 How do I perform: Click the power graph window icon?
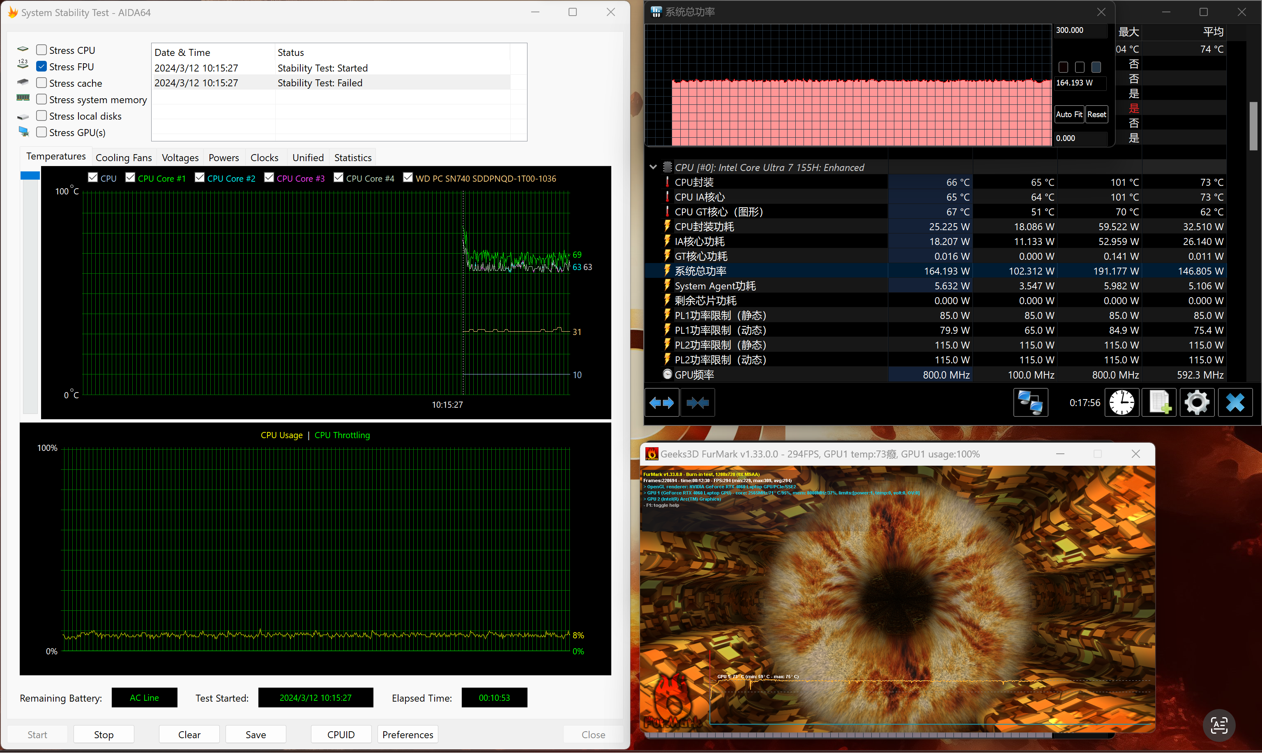click(656, 12)
